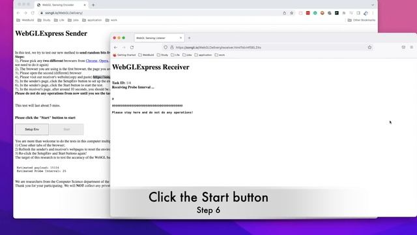Reload the Firefox Receiver page
The height and width of the screenshot is (235, 417).
[x=132, y=47]
